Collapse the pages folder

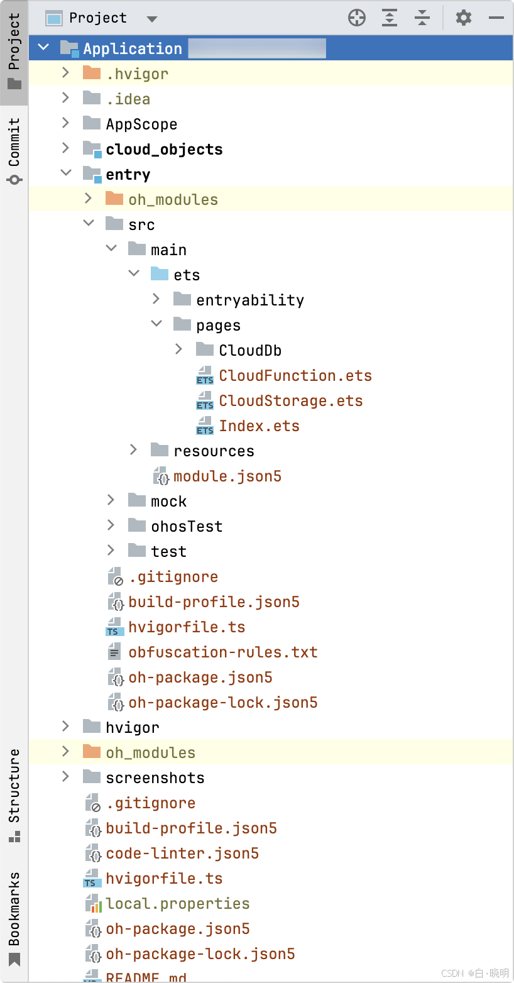[156, 324]
